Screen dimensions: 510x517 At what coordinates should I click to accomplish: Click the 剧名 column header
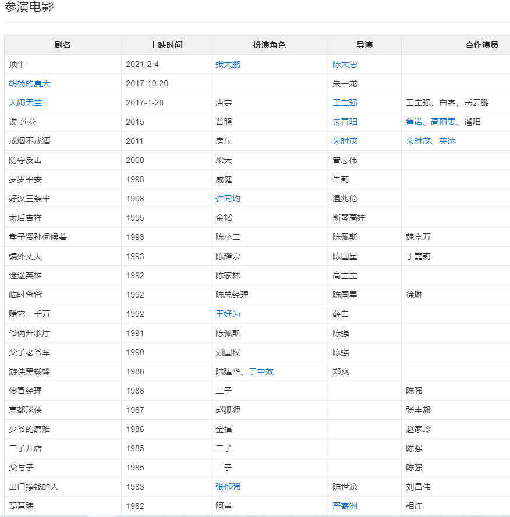point(63,45)
